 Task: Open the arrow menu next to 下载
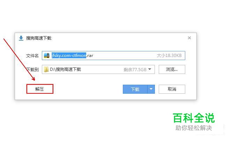tap(151, 89)
